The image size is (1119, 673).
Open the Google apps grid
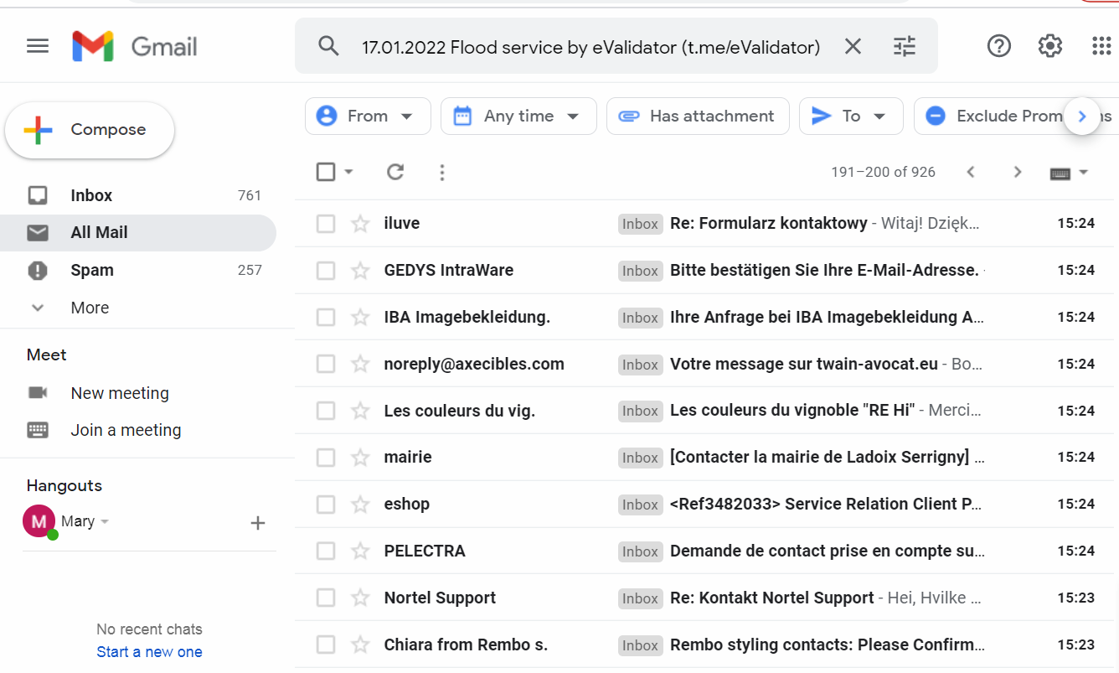coord(1101,46)
